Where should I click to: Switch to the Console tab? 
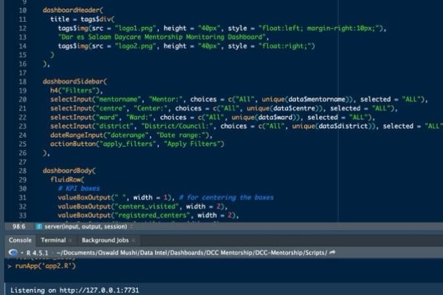tap(19, 240)
